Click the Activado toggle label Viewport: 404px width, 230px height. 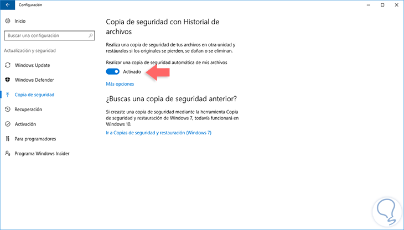pyautogui.click(x=132, y=72)
